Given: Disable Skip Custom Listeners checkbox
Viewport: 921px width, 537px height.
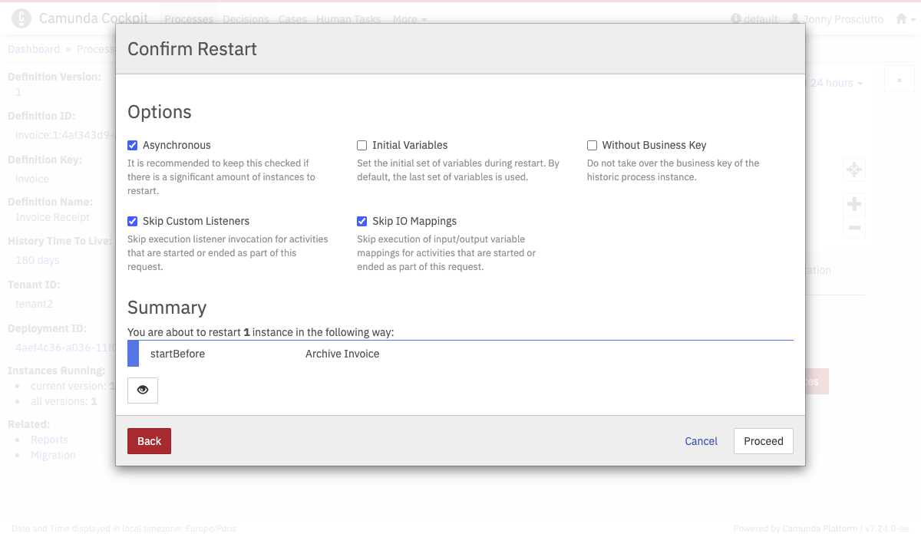Looking at the screenshot, I should click(133, 221).
